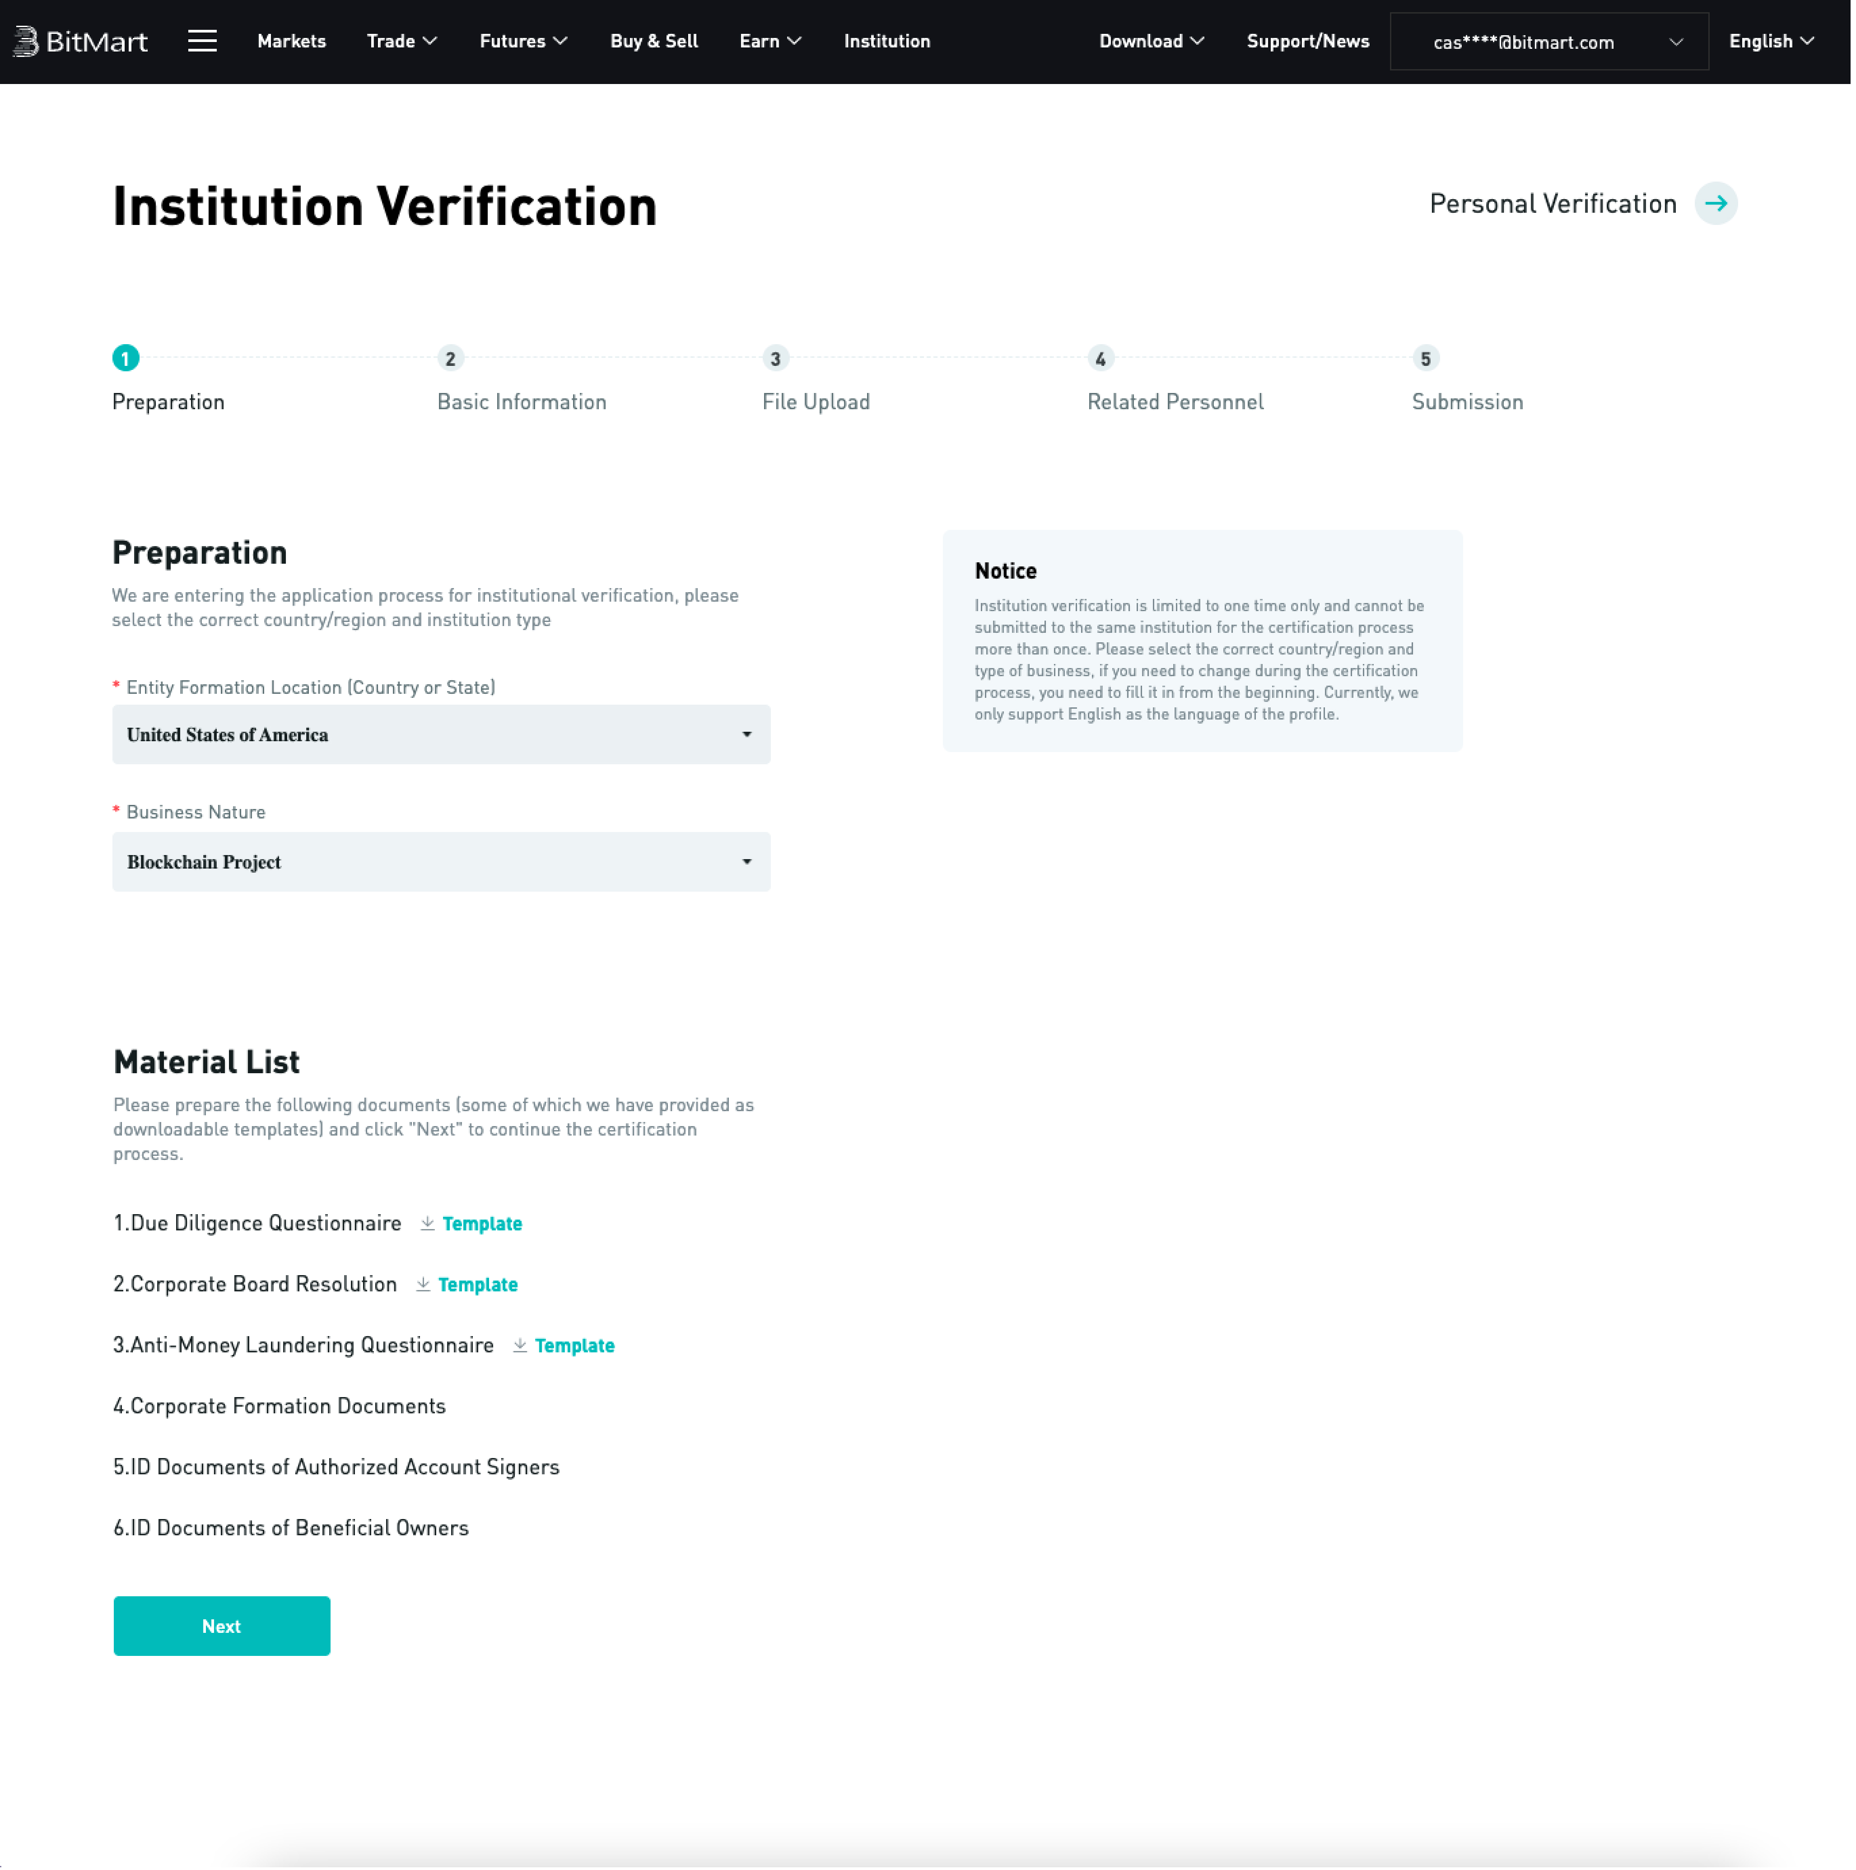Open the English language dropdown
Screen dimensions: 1856x1870
(1771, 41)
